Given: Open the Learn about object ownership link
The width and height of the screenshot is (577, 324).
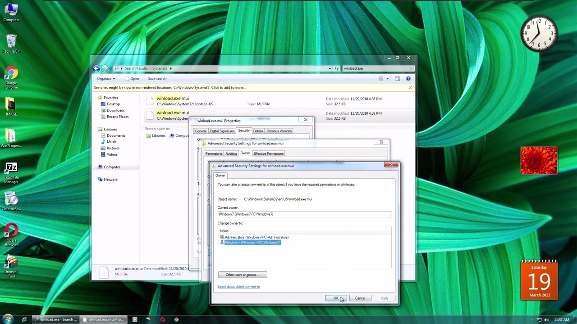Looking at the screenshot, I should click(x=238, y=287).
